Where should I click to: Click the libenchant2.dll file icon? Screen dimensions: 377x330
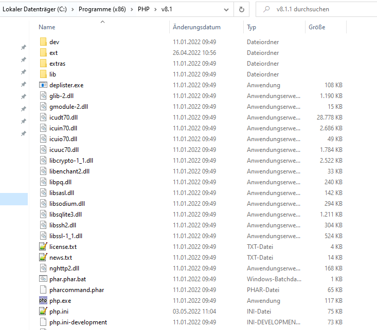43,171
